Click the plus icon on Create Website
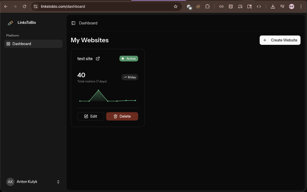This screenshot has width=307, height=192. point(265,40)
